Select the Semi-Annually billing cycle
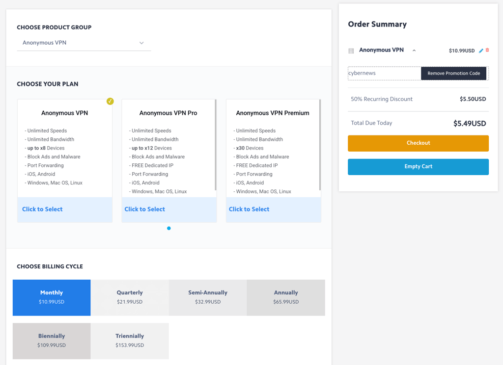 point(208,298)
